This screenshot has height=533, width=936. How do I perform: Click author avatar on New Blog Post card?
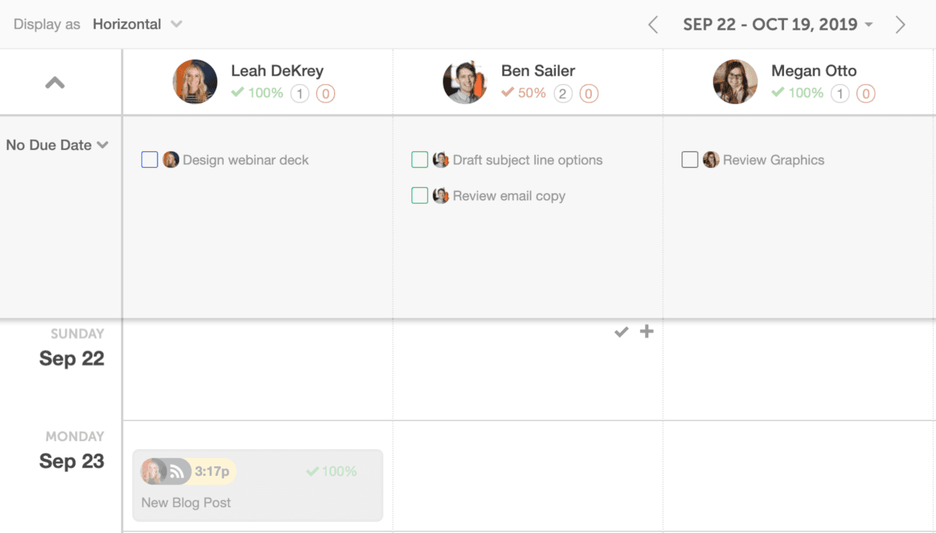(x=153, y=471)
